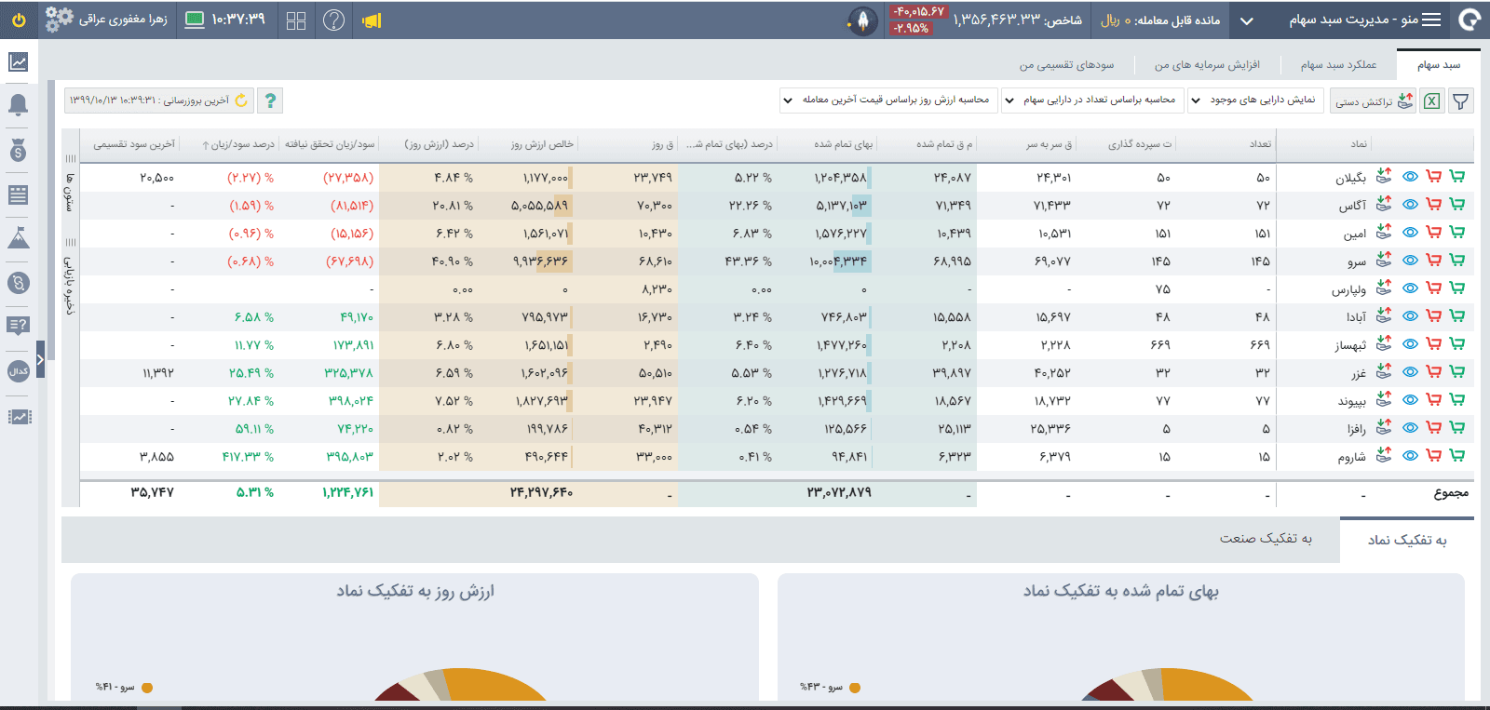The image size is (1490, 710).
Task: Open محاسبه براساس تعداد در دارایی سهام dropdown
Action: [1090, 100]
